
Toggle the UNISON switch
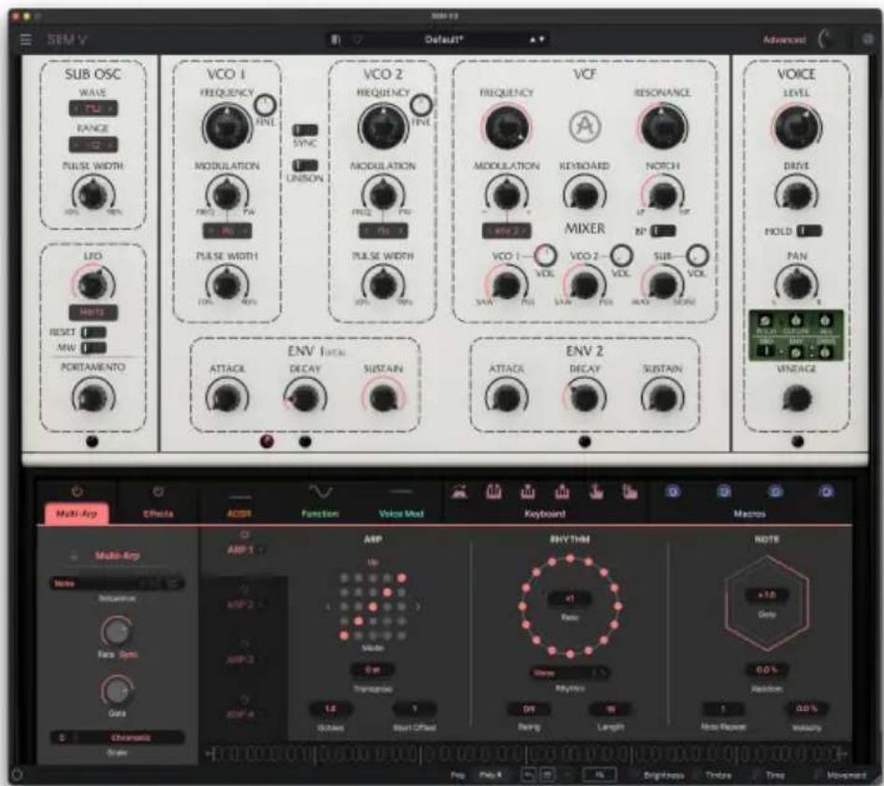pos(304,166)
